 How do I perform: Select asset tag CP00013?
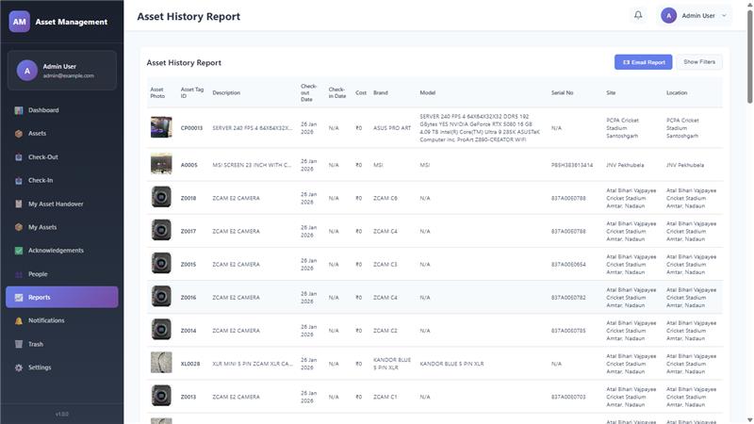191,128
